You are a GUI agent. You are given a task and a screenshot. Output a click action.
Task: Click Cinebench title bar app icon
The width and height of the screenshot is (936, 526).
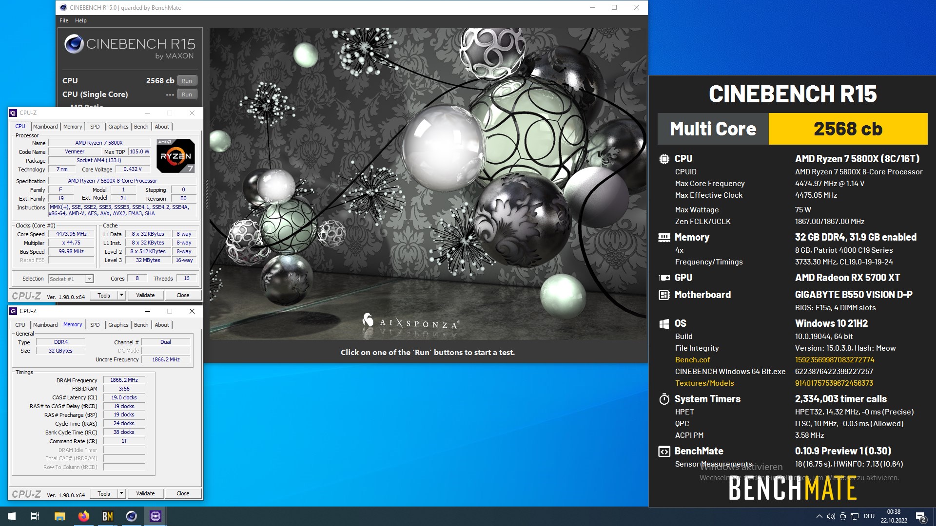tap(63, 7)
